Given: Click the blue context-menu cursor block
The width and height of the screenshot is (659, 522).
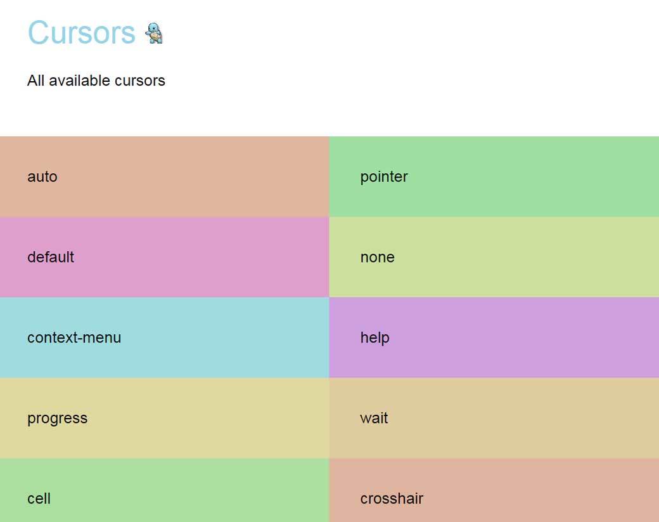Looking at the screenshot, I should pos(164,337).
